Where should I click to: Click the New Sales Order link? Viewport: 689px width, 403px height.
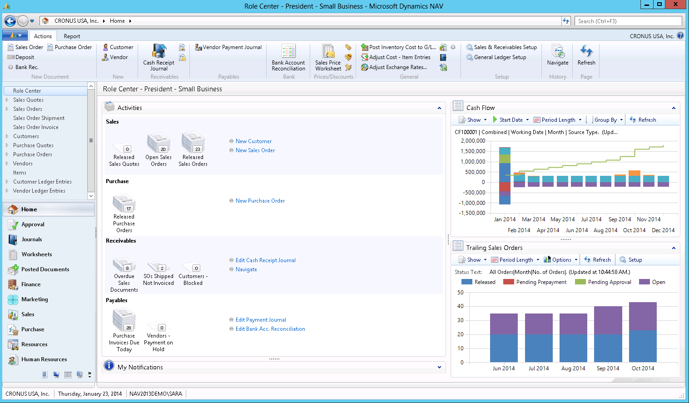pos(255,150)
